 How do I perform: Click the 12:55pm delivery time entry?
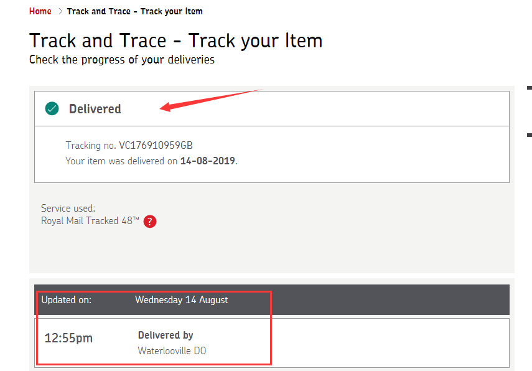point(68,338)
